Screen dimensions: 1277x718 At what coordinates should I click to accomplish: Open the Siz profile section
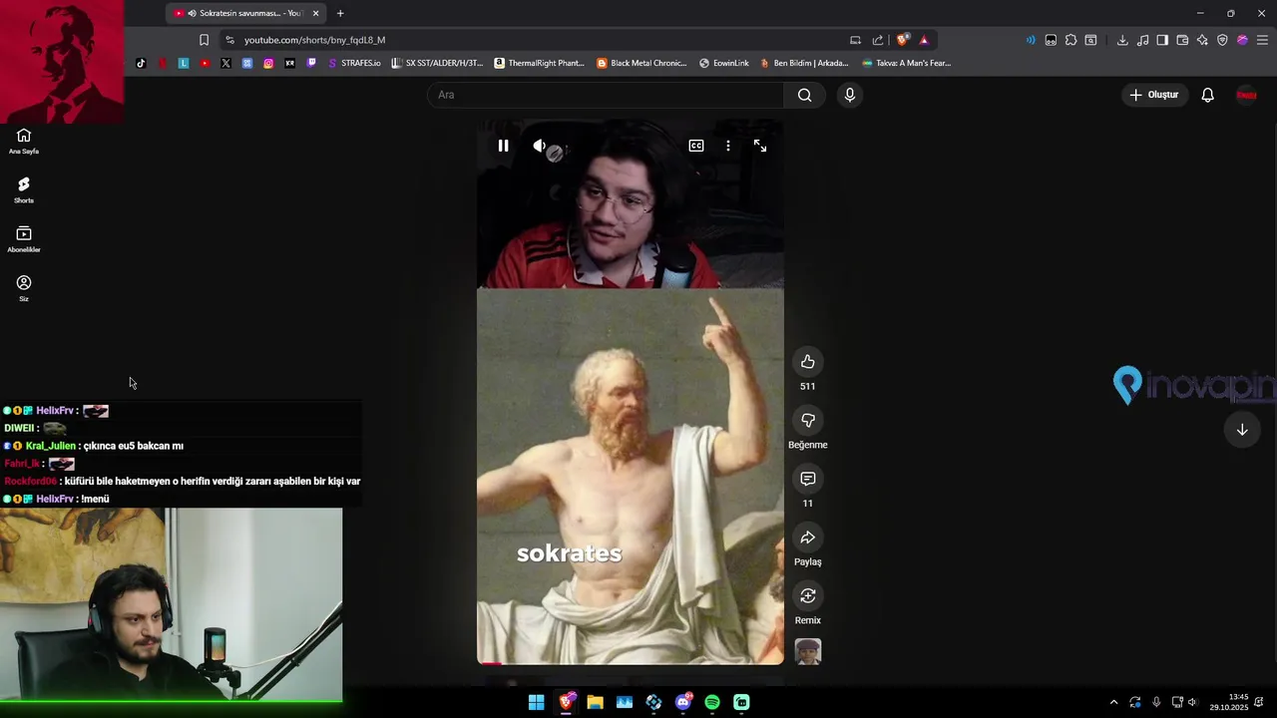point(24,288)
